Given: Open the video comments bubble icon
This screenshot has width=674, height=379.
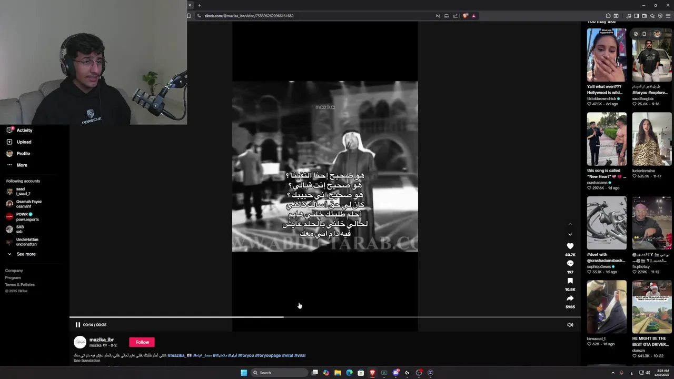Looking at the screenshot, I should pos(570,263).
